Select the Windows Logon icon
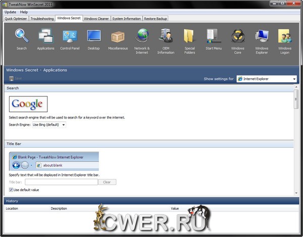Image resolution: width=303 pixels, height=237 pixels. pos(285,36)
